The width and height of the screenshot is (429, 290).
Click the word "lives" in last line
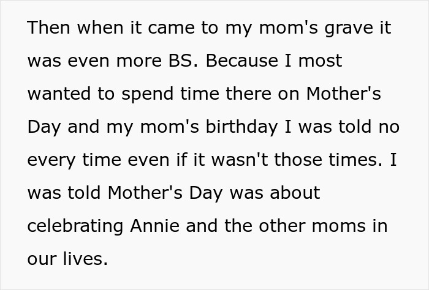pos(84,259)
